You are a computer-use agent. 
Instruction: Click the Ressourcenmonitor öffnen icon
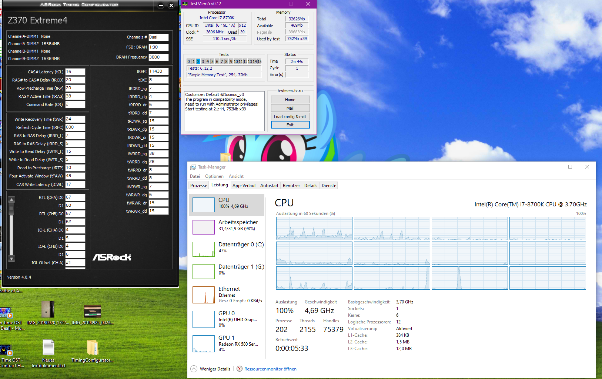coord(240,369)
